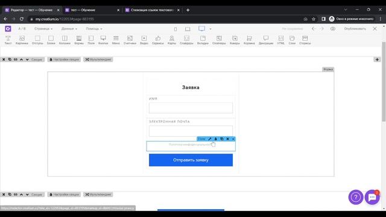Undo with the editor back arrow
This screenshot has height=217, width=386.
tap(314, 29)
